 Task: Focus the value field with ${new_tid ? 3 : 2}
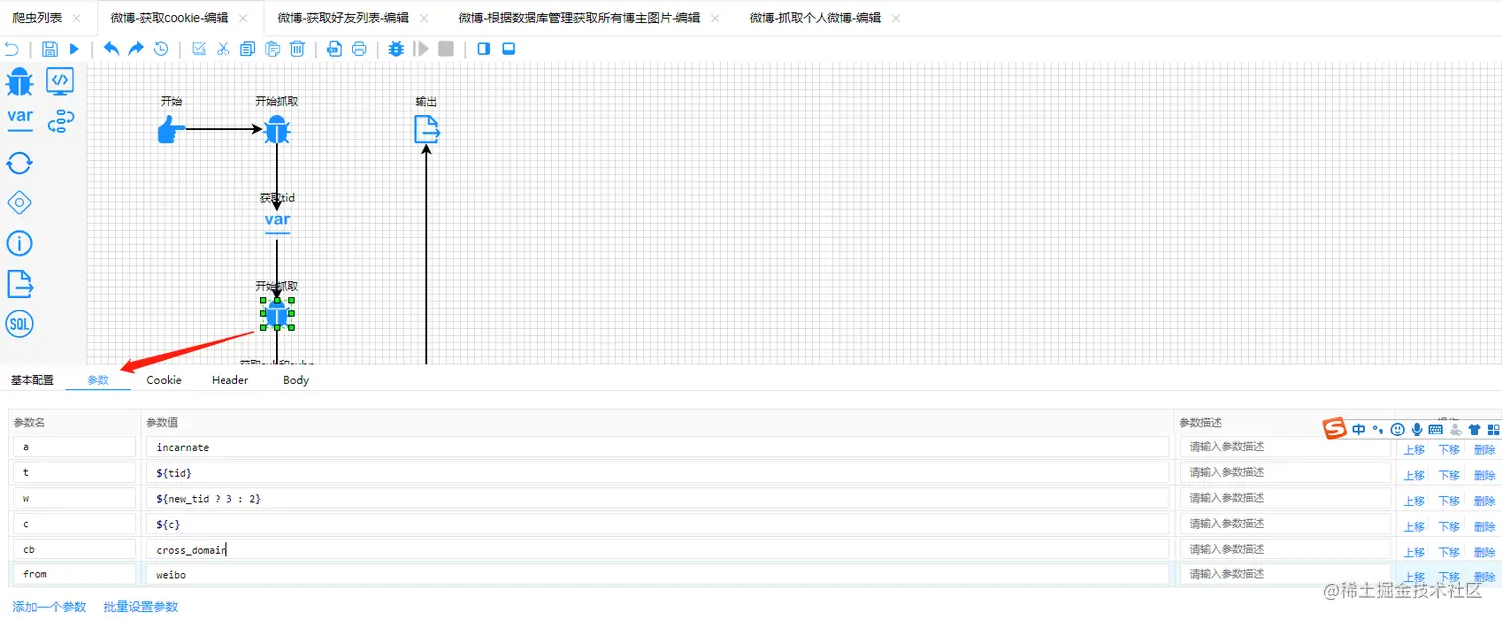tap(657, 498)
